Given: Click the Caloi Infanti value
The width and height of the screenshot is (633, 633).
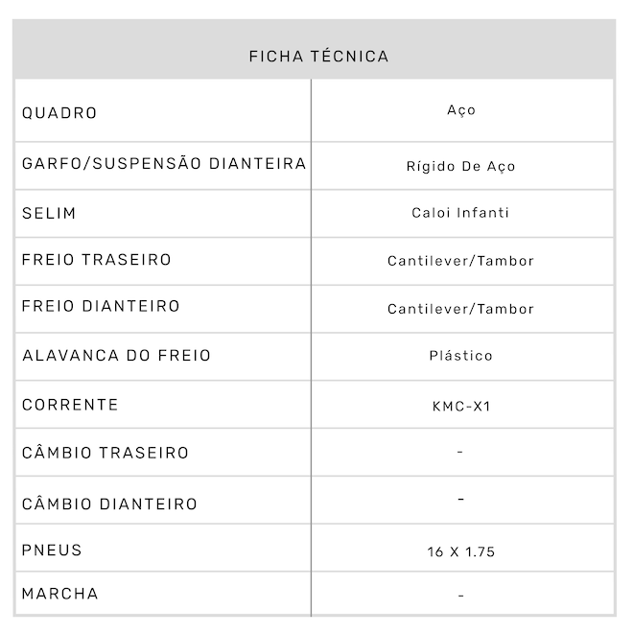Looking at the screenshot, I should [x=461, y=213].
